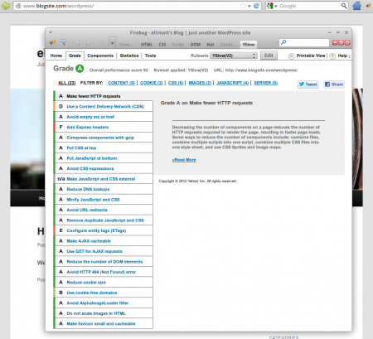Select Avoid CSS expressions rule
This screenshot has height=339, width=373.
click(103, 168)
